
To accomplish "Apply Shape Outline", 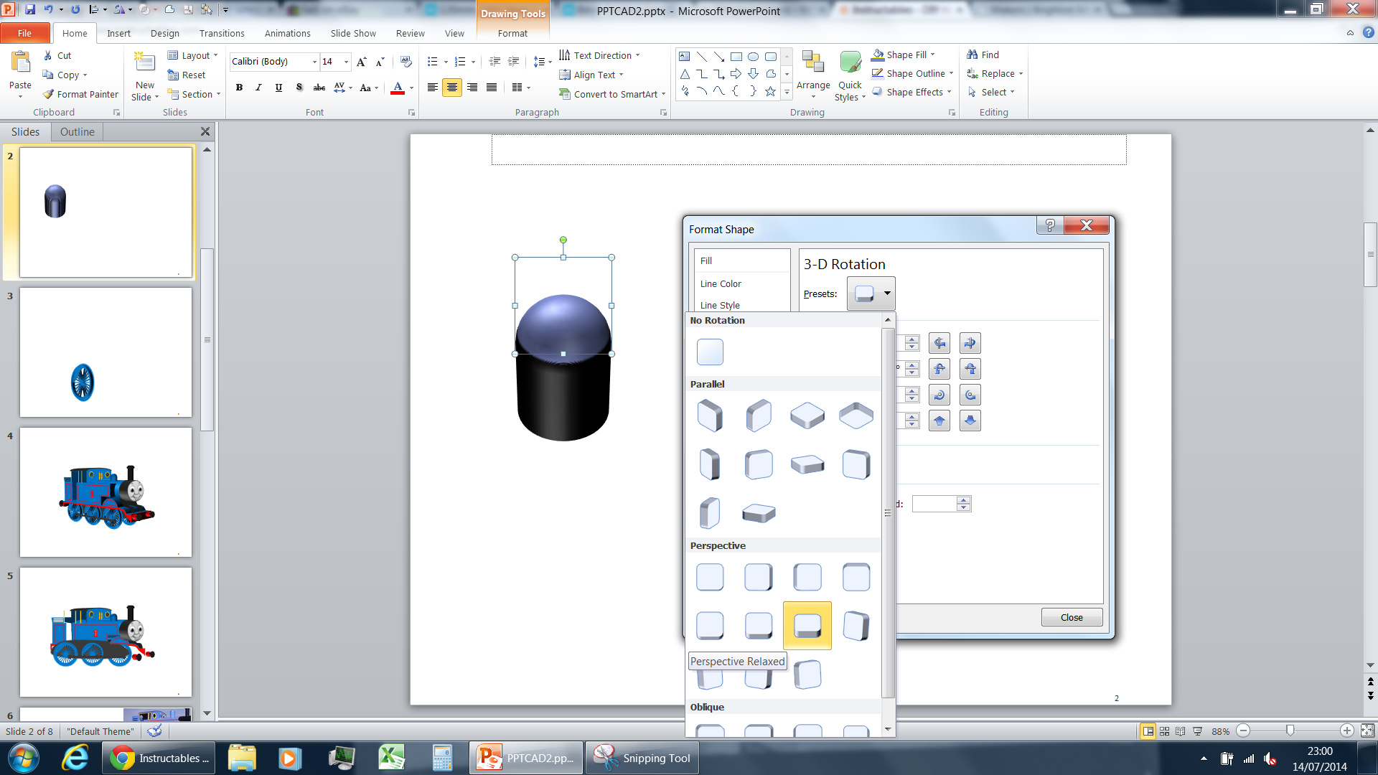I will [x=910, y=73].
